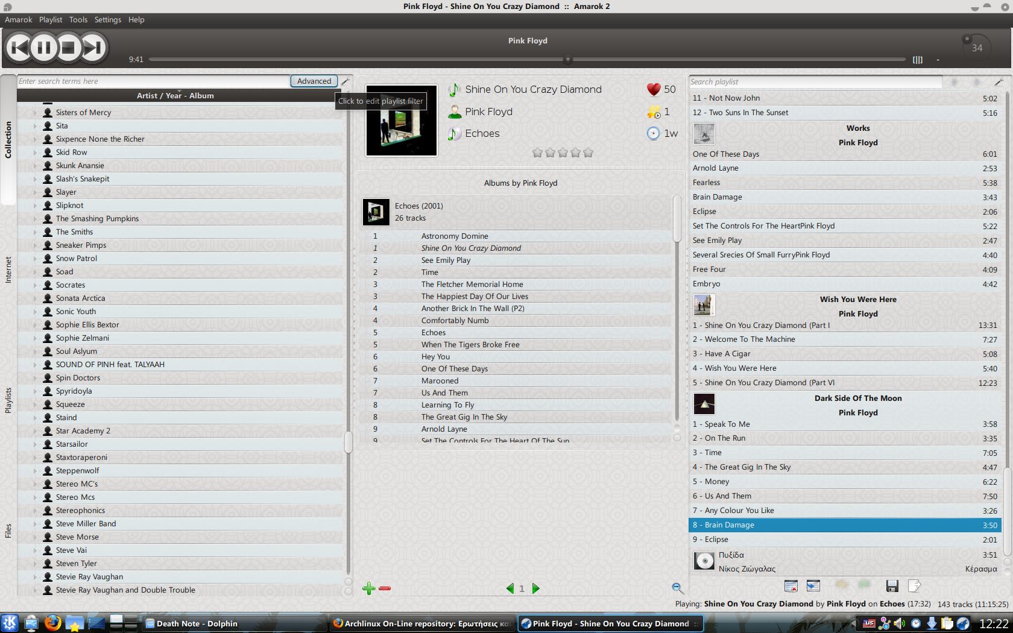Expand the Stereophonics artist node

tap(34, 511)
